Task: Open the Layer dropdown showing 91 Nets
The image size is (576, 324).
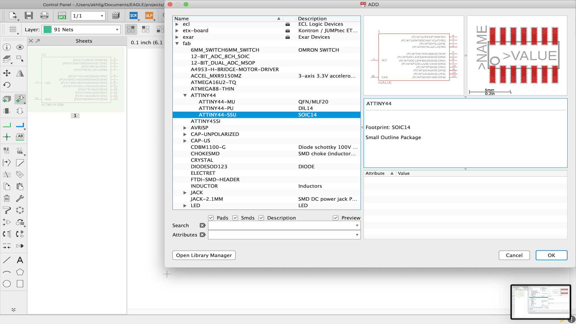Action: 117,29
